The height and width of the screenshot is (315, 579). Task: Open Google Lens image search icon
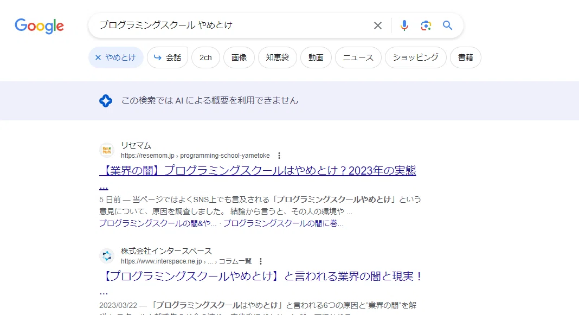tap(426, 25)
